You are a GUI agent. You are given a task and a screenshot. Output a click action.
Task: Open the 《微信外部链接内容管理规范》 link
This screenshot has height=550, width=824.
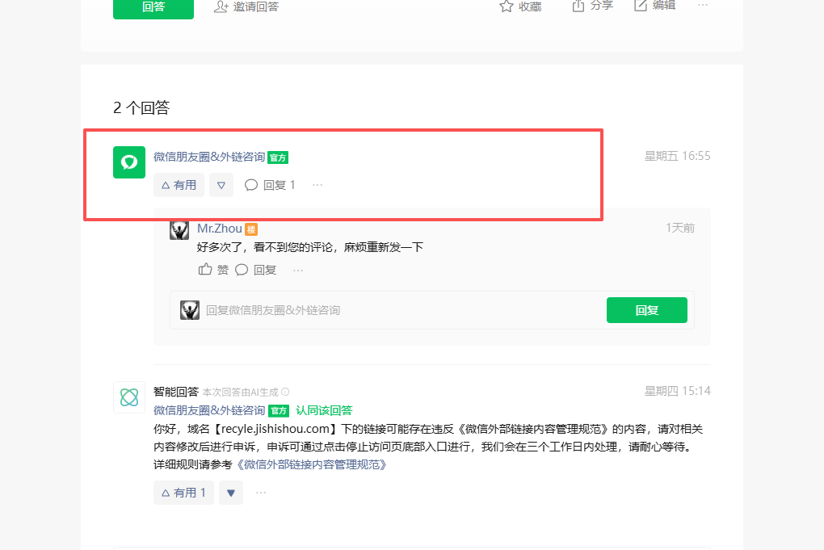(312, 464)
